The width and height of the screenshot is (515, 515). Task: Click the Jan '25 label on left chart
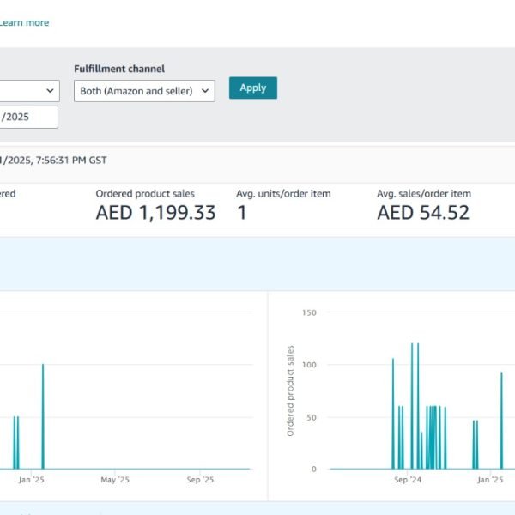click(x=31, y=480)
